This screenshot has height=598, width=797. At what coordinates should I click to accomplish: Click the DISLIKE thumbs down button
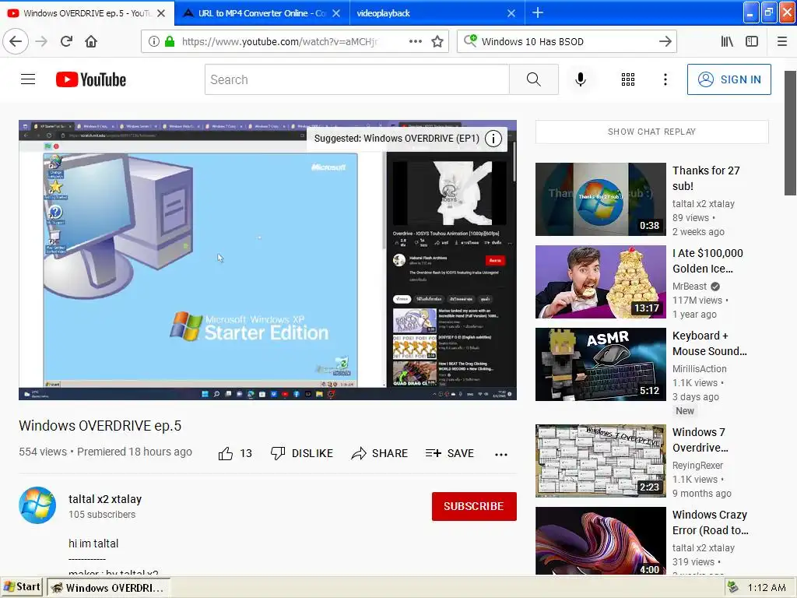(x=302, y=454)
